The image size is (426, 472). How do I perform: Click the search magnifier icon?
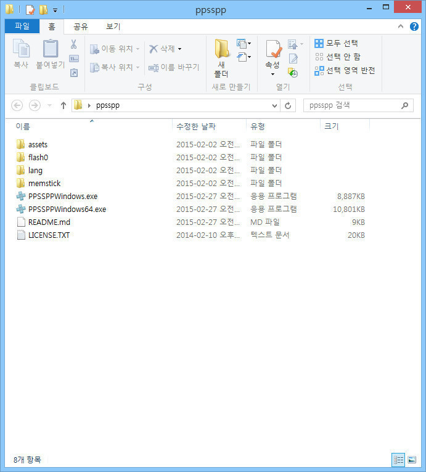[x=405, y=105]
